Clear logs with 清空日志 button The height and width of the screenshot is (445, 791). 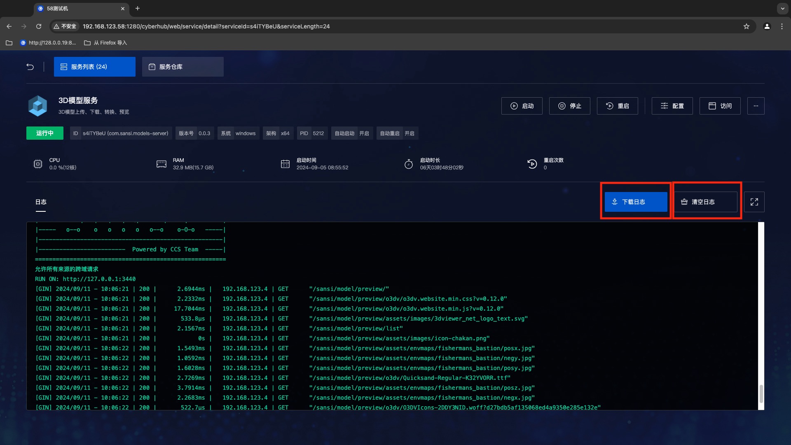706,202
